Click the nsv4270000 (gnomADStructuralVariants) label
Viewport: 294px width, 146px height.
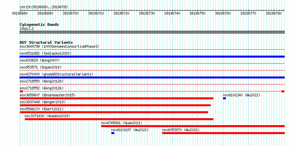(x=56, y=74)
